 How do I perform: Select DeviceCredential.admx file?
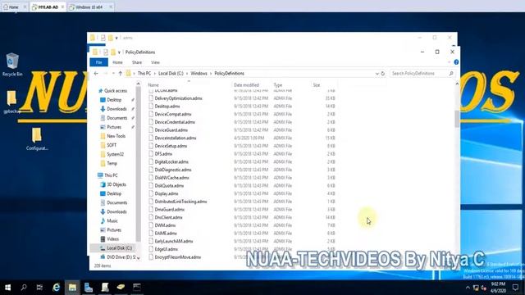pos(175,122)
